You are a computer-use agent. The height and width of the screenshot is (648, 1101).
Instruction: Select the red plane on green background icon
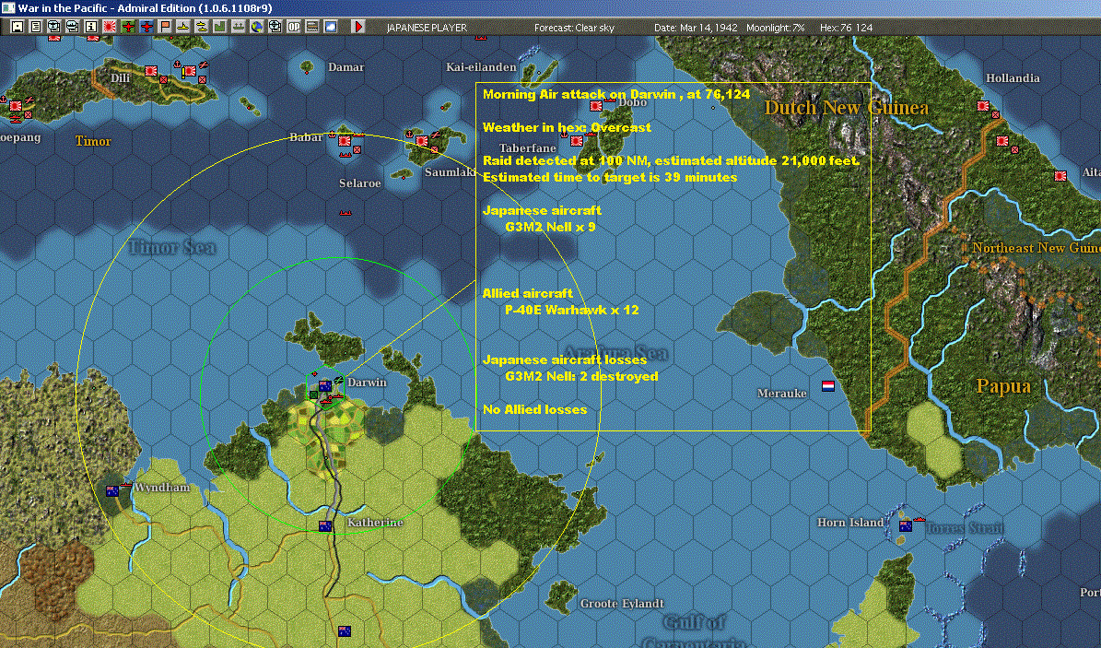coord(128,27)
